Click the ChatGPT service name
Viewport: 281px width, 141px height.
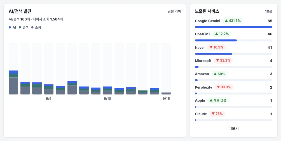click(x=203, y=34)
